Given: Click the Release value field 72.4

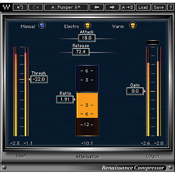Looking at the screenshot, I should (81, 52).
